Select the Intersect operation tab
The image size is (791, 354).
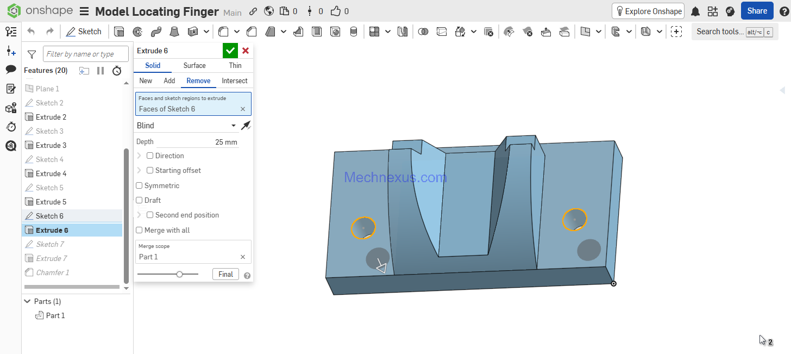pos(234,80)
